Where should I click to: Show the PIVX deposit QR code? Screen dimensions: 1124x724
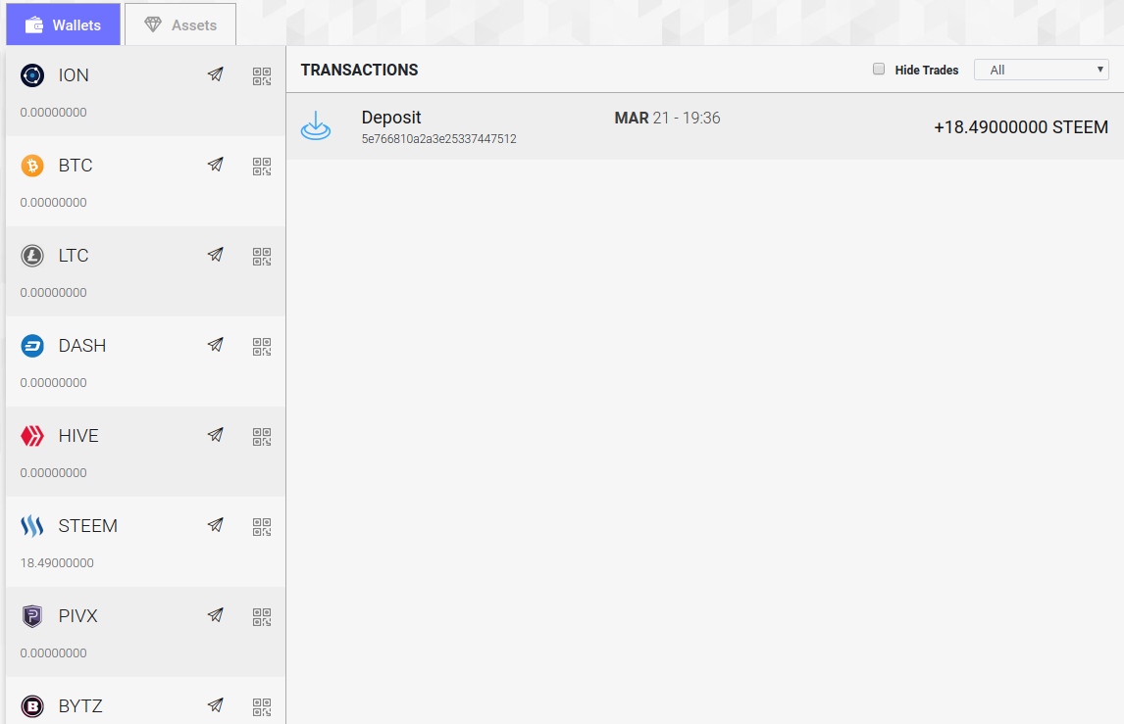click(x=262, y=617)
